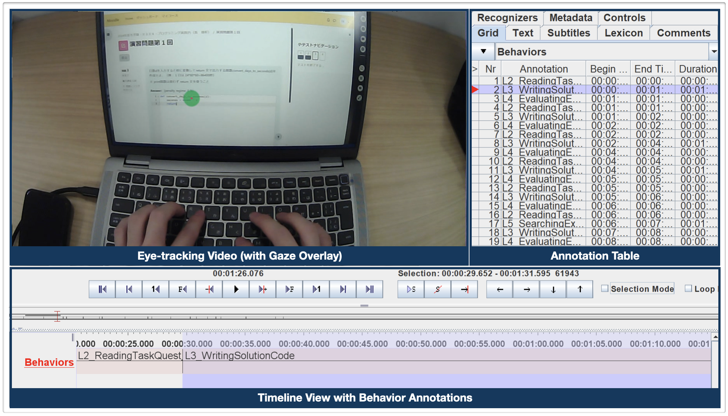Go to the previous annotation

coord(500,289)
